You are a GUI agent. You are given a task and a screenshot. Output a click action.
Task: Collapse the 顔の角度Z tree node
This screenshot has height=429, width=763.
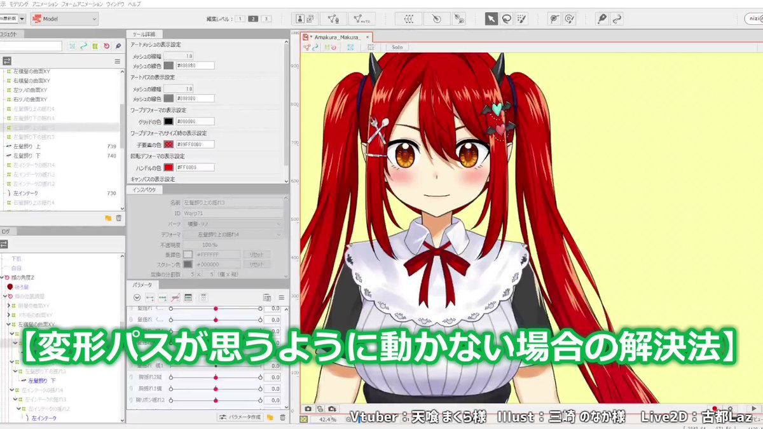(x=2, y=277)
